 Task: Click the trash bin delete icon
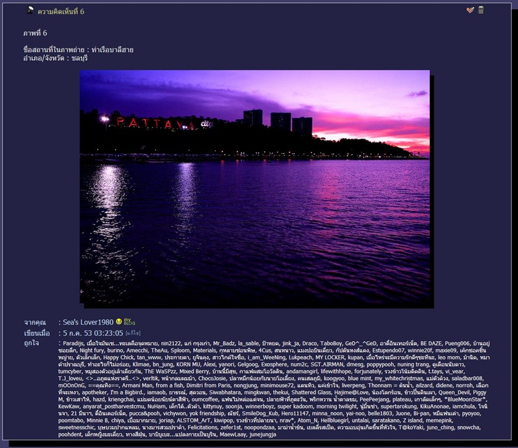coord(481,10)
